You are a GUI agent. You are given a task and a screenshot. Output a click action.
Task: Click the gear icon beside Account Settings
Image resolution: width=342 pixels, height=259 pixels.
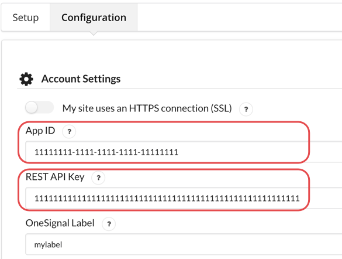tap(26, 79)
